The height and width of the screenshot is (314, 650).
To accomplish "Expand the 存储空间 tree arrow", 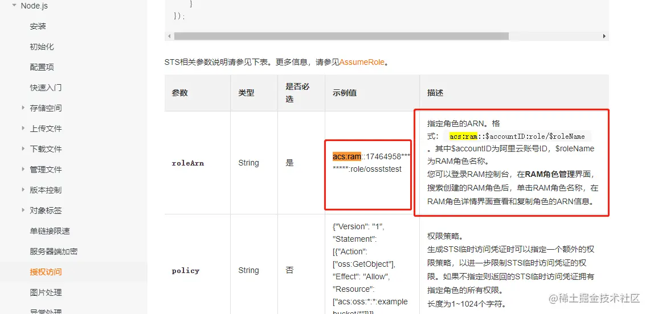I will coord(23,108).
